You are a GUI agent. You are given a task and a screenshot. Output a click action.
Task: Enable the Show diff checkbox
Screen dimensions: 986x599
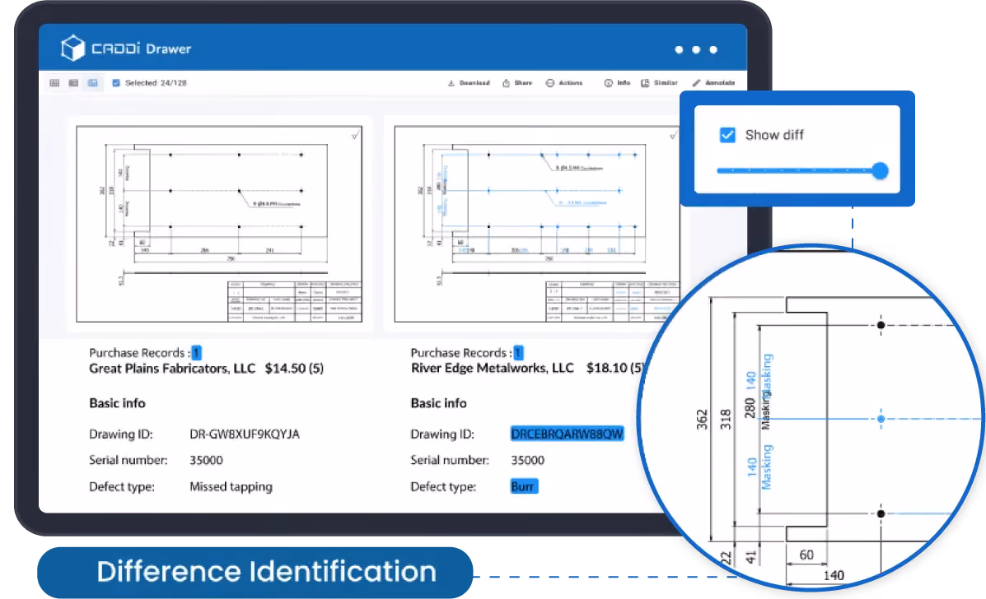pos(727,135)
